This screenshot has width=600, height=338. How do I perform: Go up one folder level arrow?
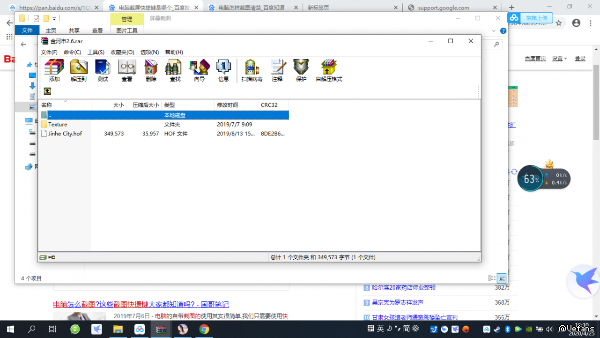[x=47, y=91]
